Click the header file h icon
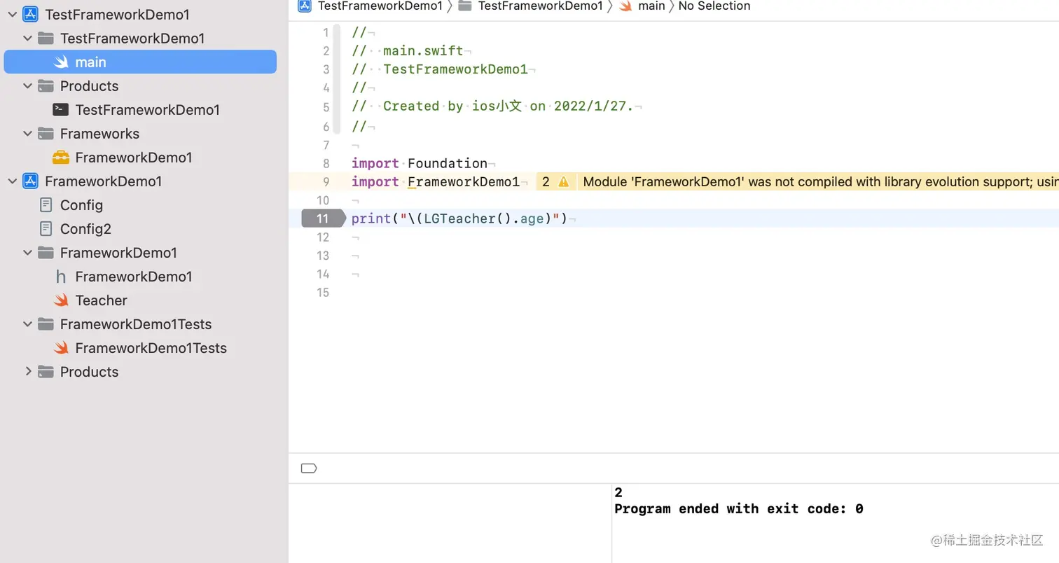 coord(61,277)
